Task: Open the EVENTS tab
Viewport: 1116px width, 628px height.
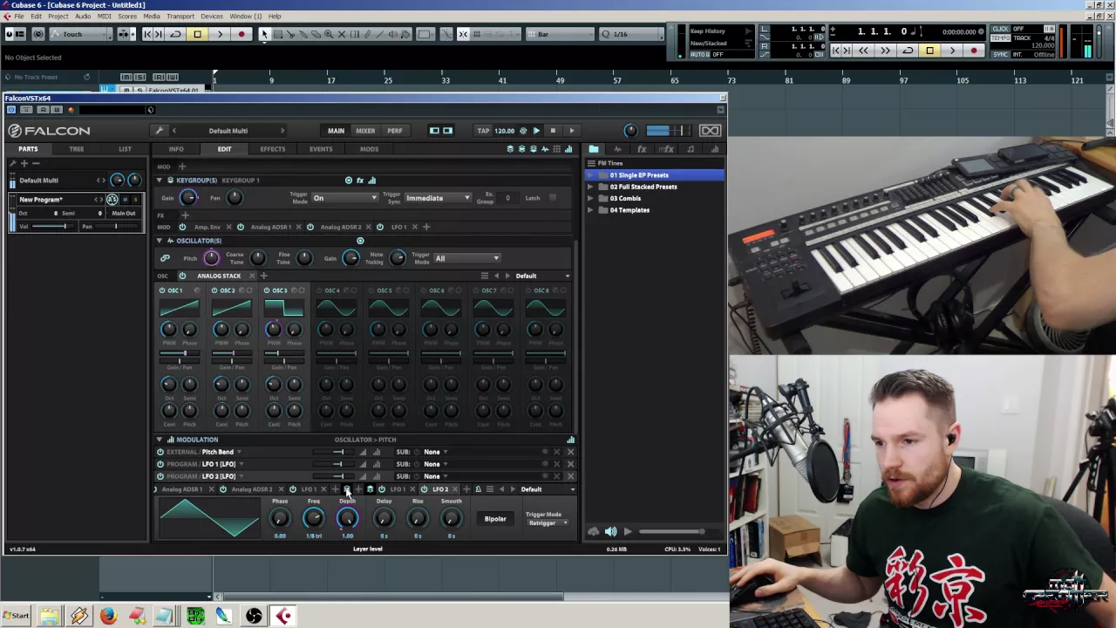Action: pos(321,149)
